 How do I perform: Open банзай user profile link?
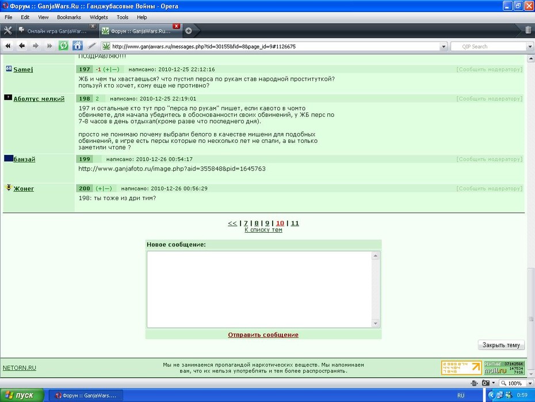point(24,159)
